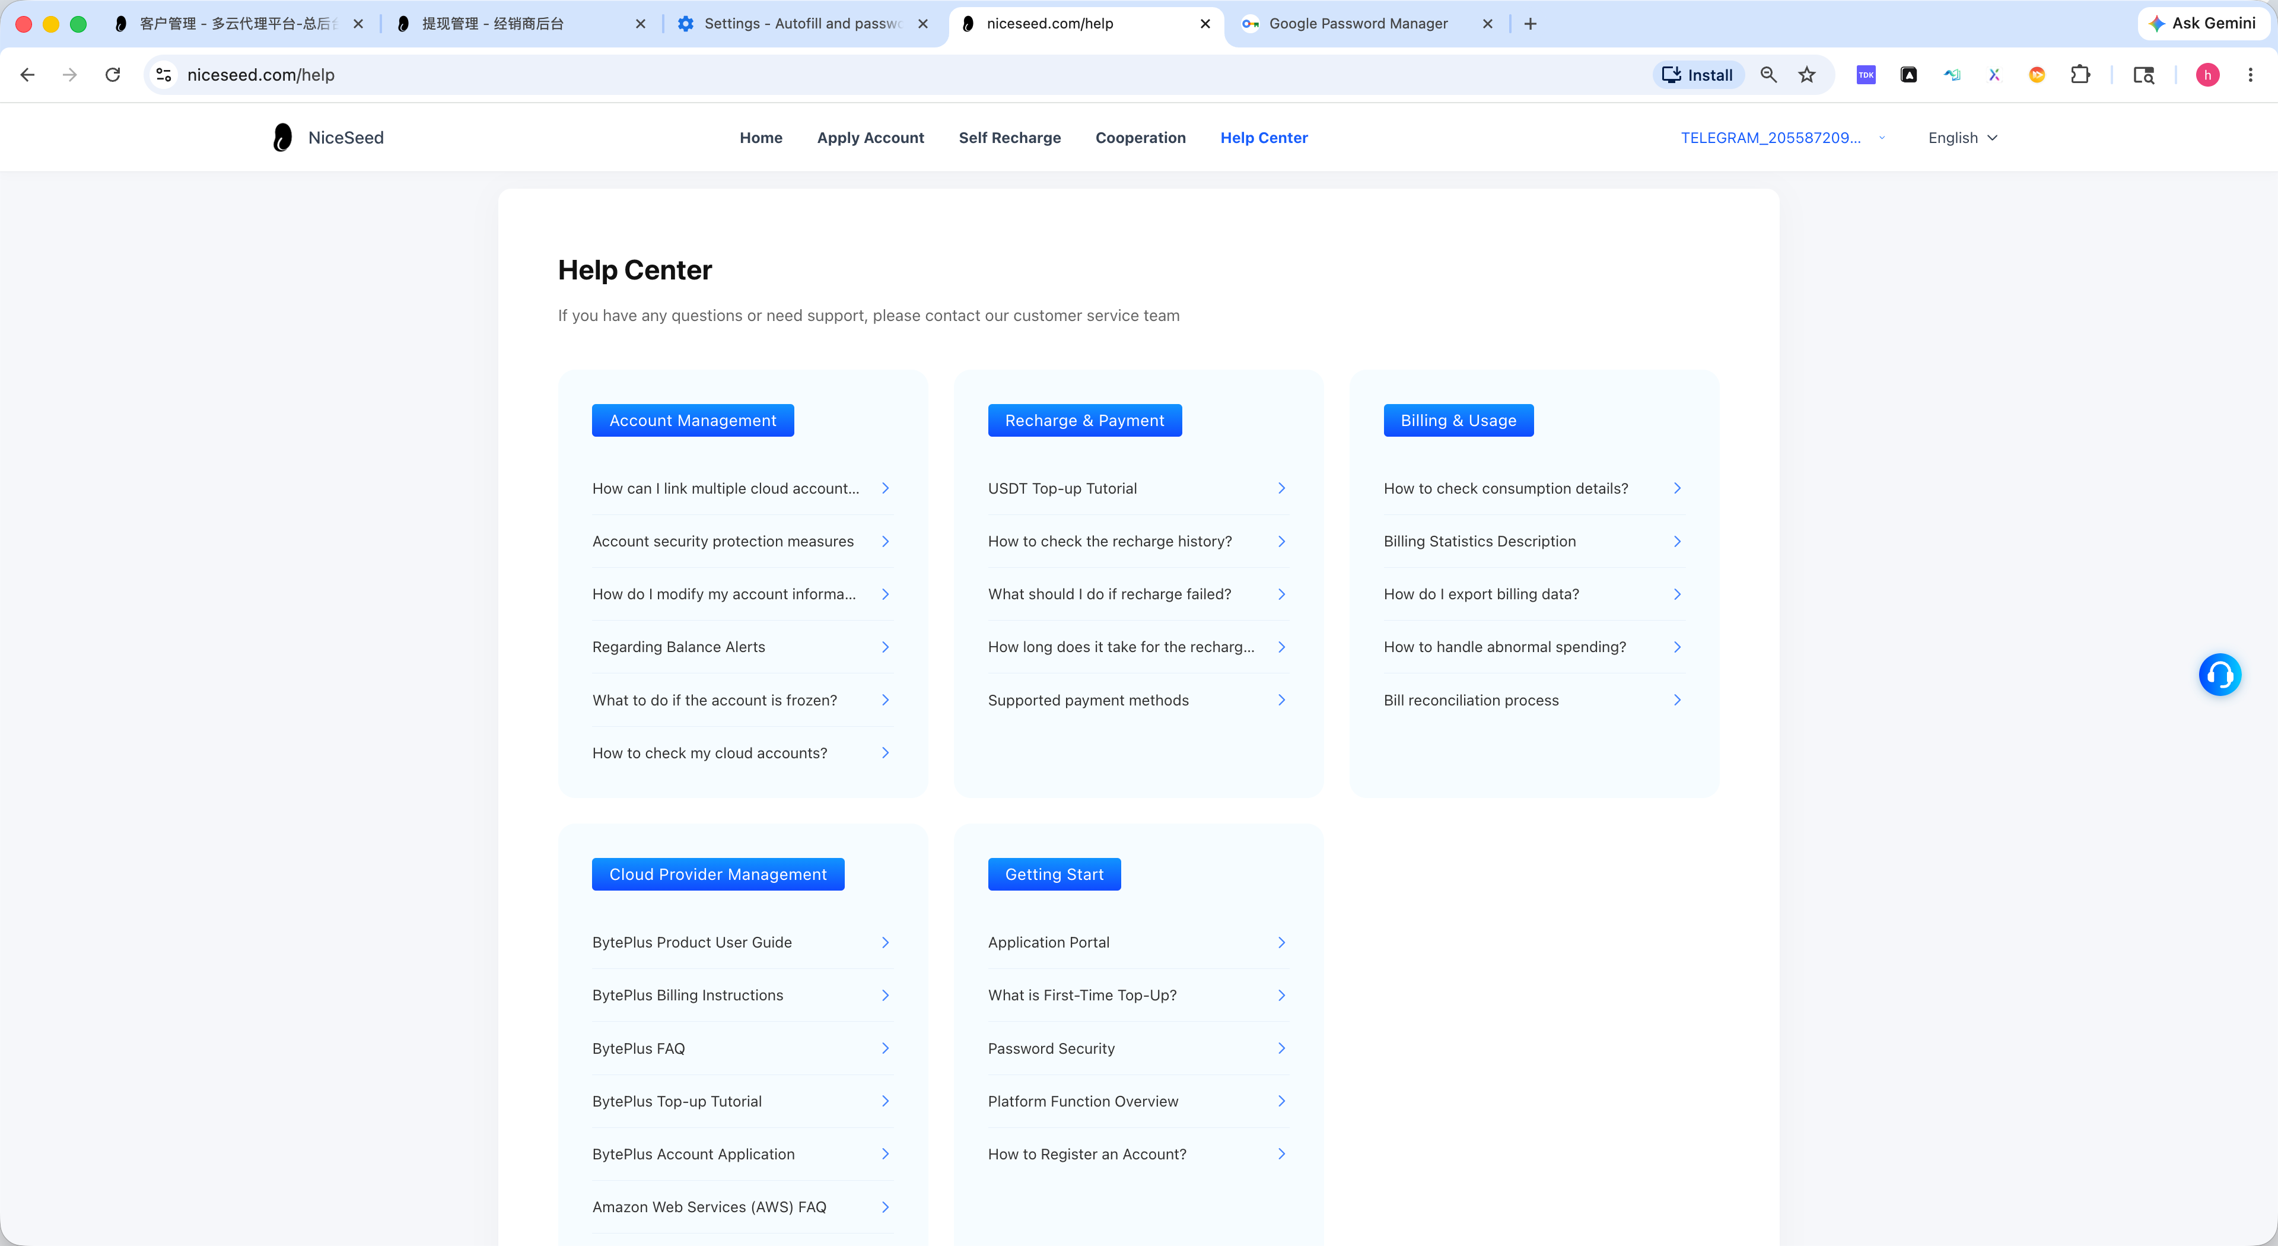The height and width of the screenshot is (1246, 2278).
Task: Click the black square extension icon
Action: (x=1909, y=75)
